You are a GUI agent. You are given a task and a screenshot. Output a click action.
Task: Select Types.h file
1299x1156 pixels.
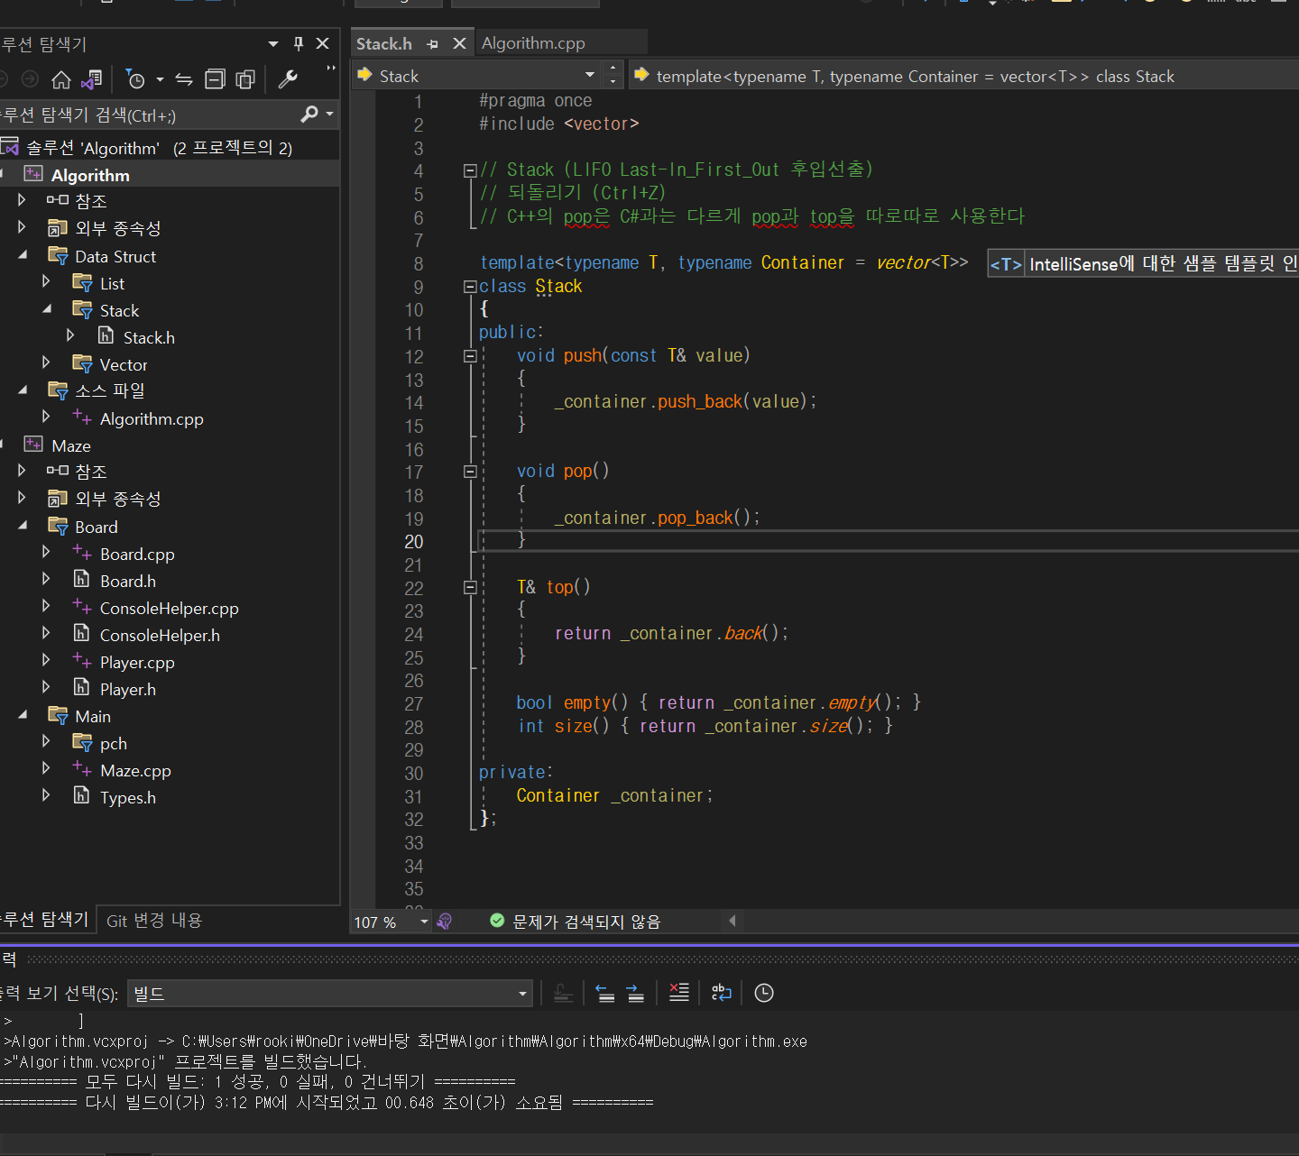pyautogui.click(x=127, y=797)
